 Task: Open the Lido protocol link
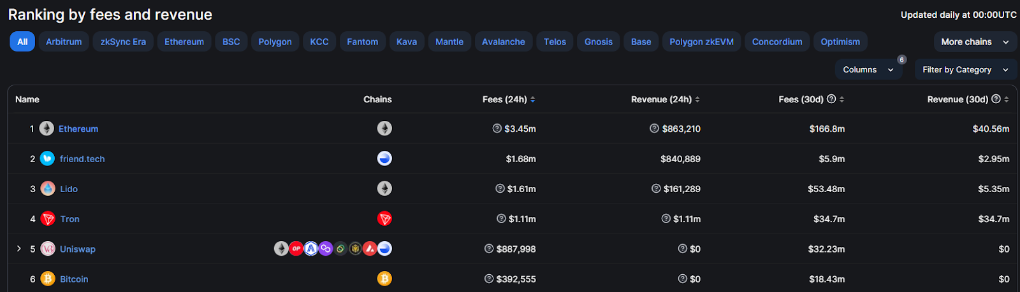click(x=69, y=188)
